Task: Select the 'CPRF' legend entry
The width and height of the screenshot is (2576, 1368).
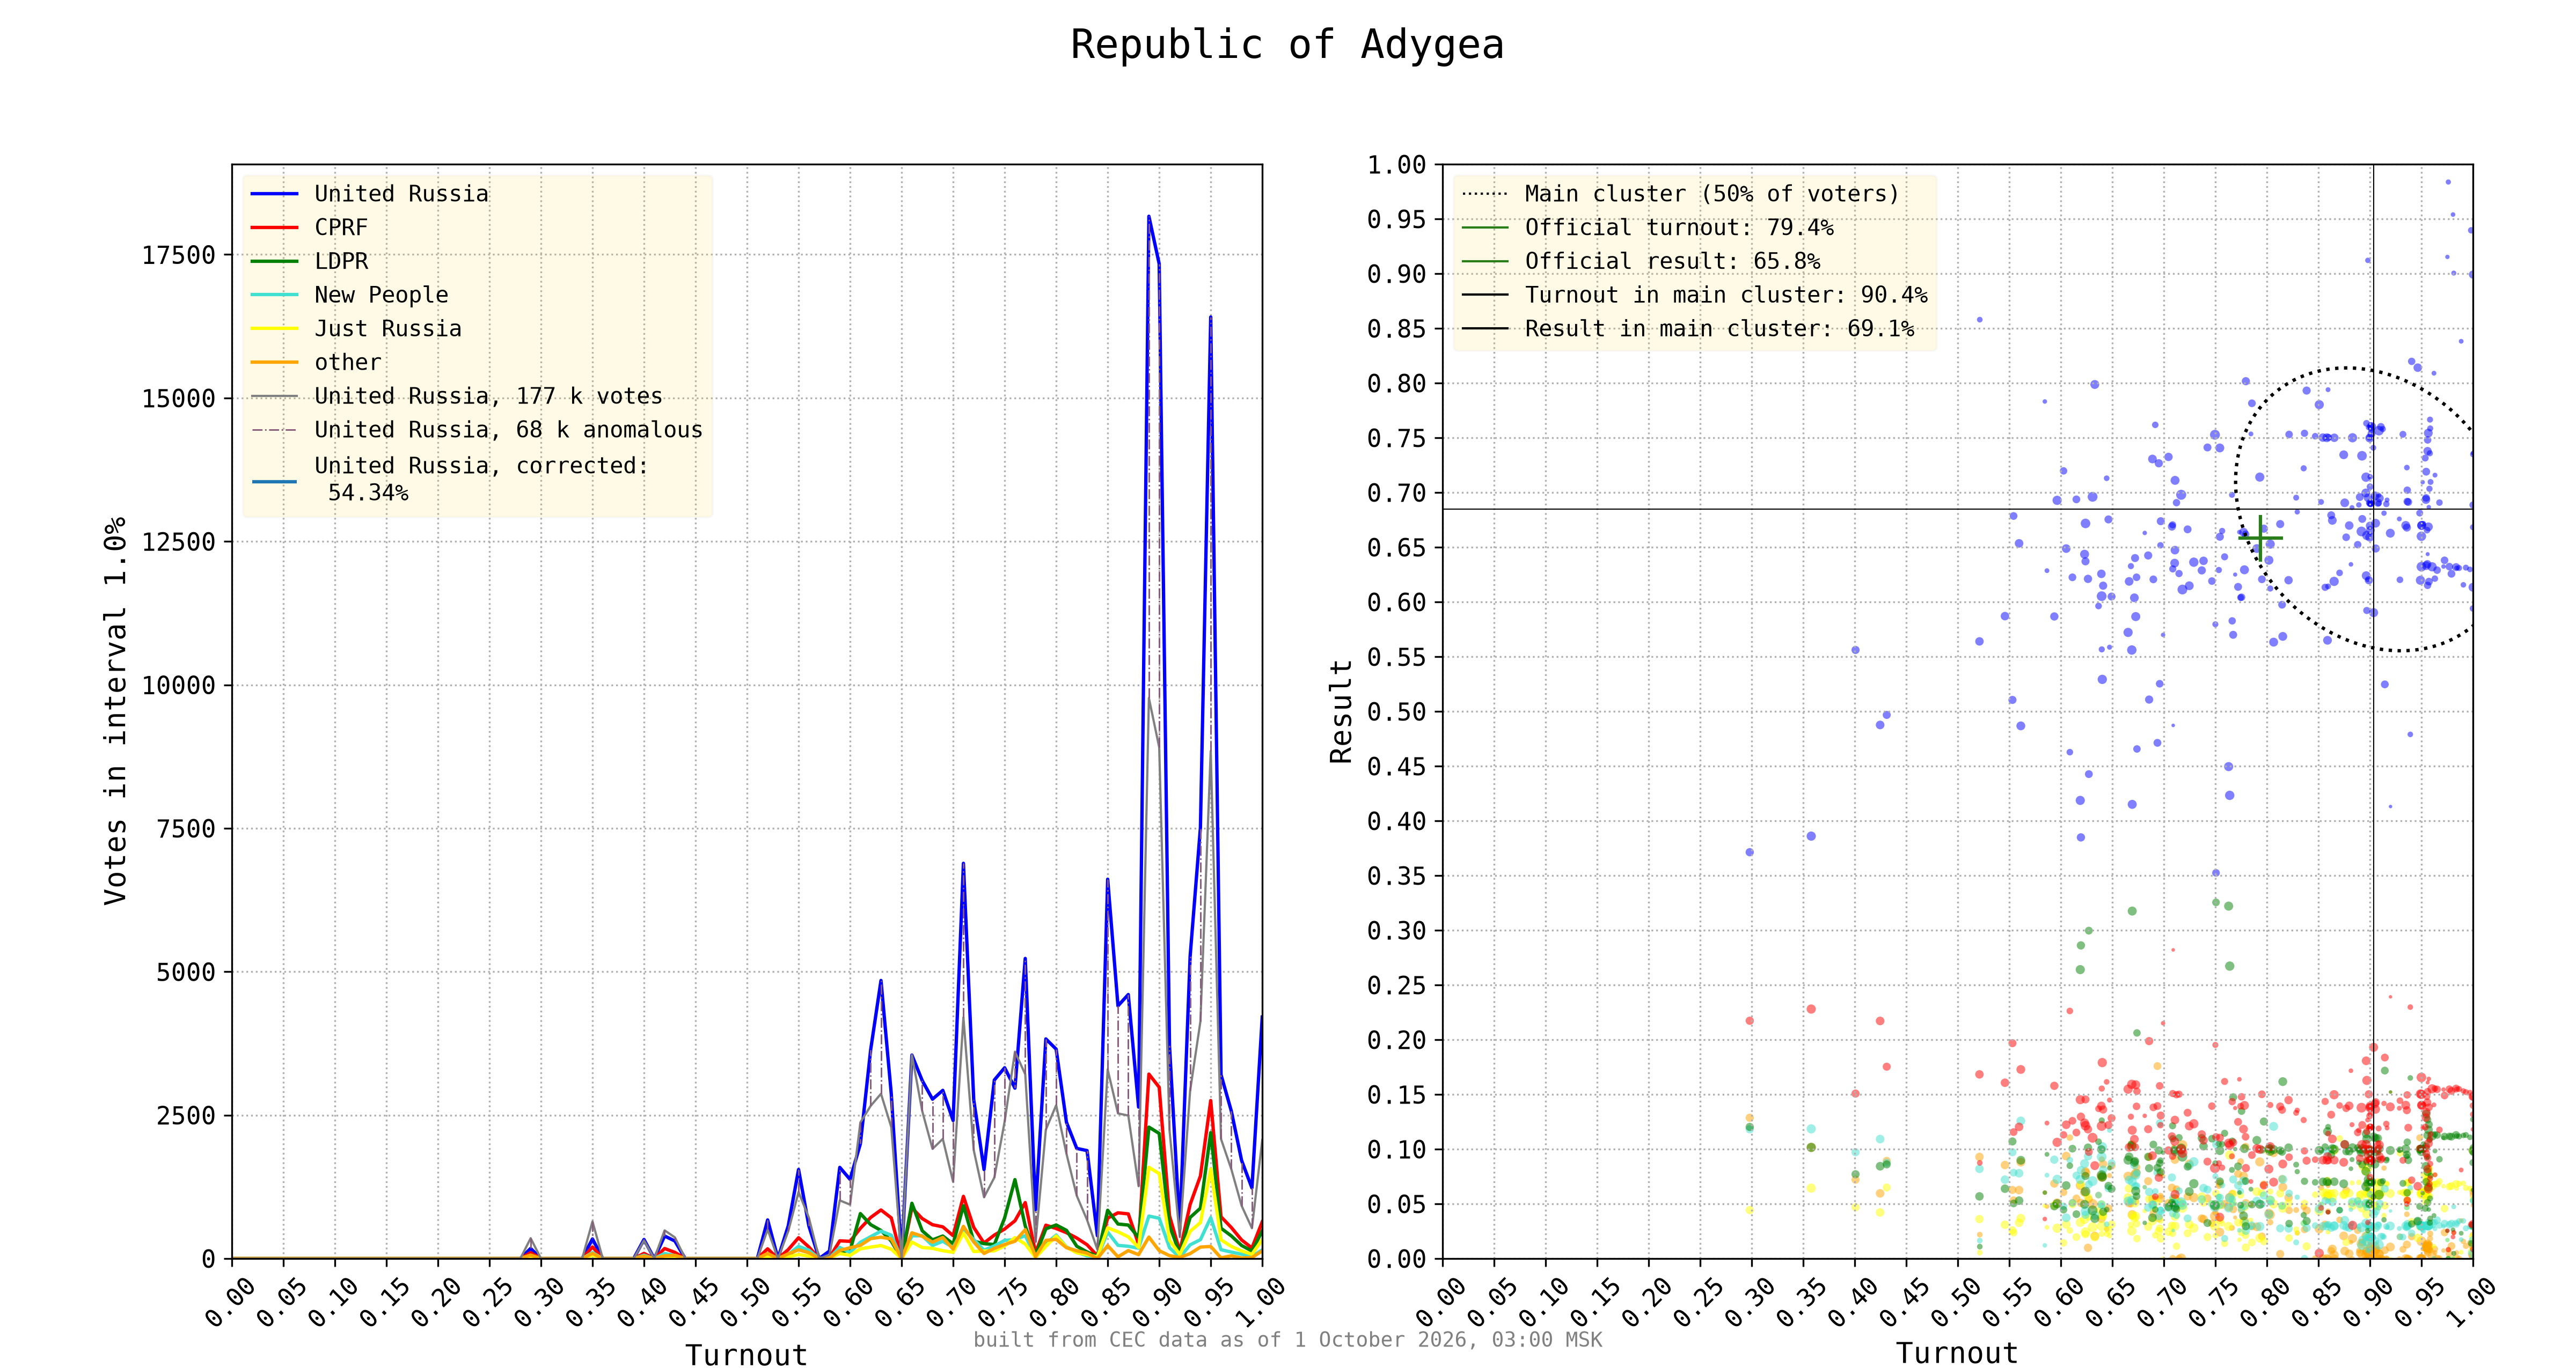Action: [341, 228]
